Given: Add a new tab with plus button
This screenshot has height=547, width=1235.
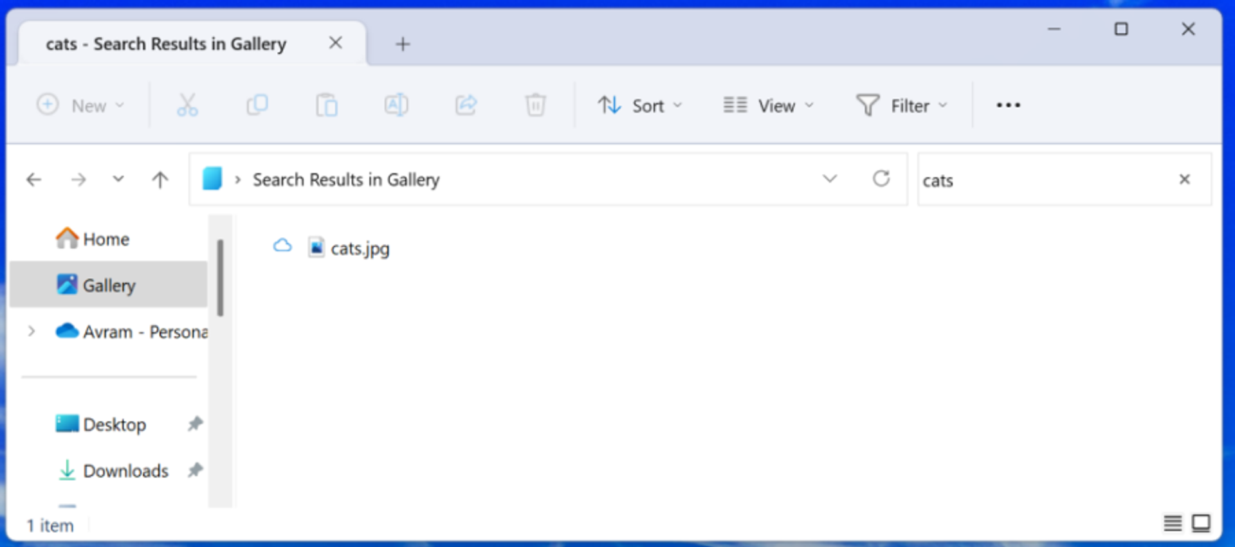Looking at the screenshot, I should [x=403, y=44].
